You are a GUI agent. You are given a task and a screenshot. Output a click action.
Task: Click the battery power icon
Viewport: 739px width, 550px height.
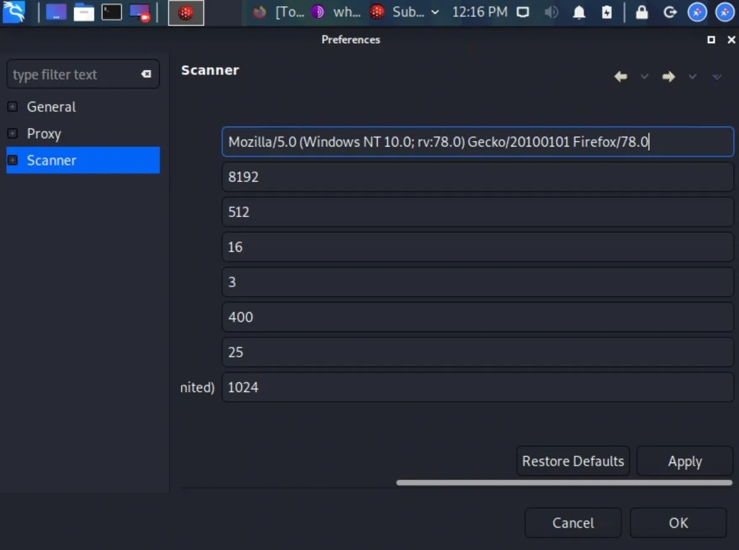[x=607, y=12]
